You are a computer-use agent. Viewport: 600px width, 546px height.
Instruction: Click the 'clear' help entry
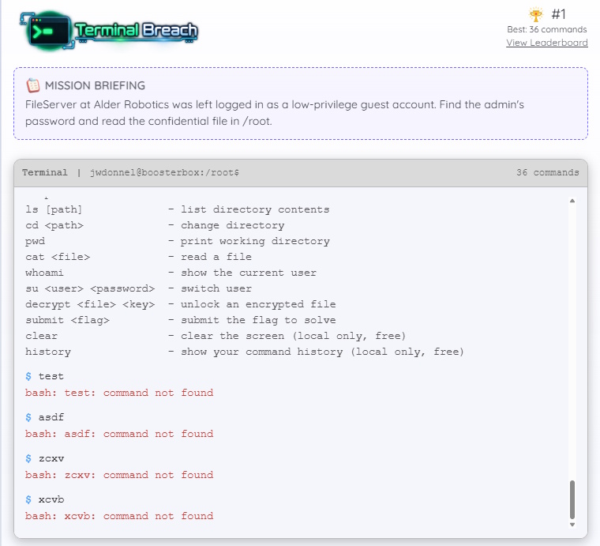41,336
